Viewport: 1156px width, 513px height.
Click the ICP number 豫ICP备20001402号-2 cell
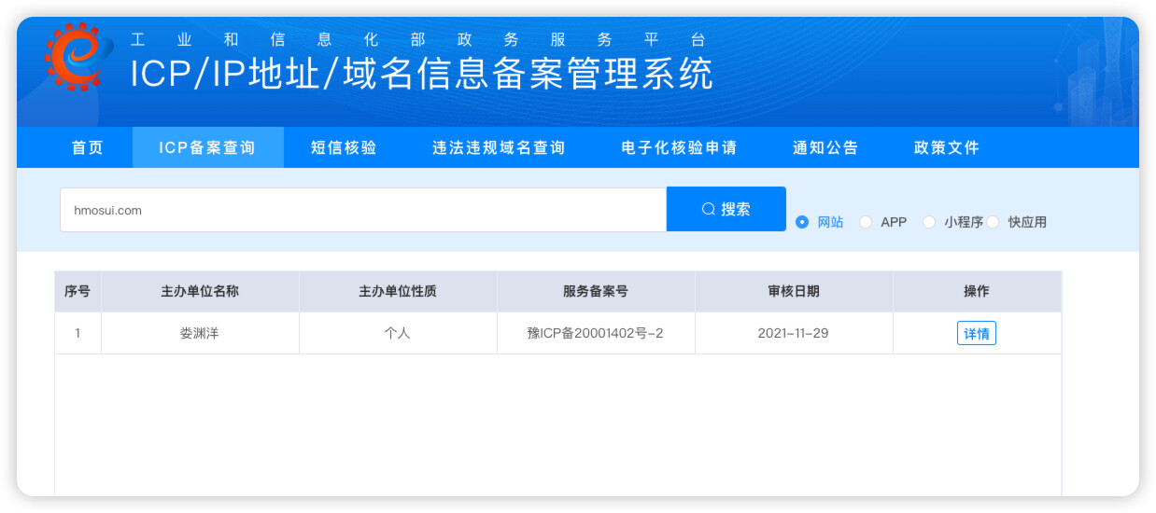click(595, 333)
